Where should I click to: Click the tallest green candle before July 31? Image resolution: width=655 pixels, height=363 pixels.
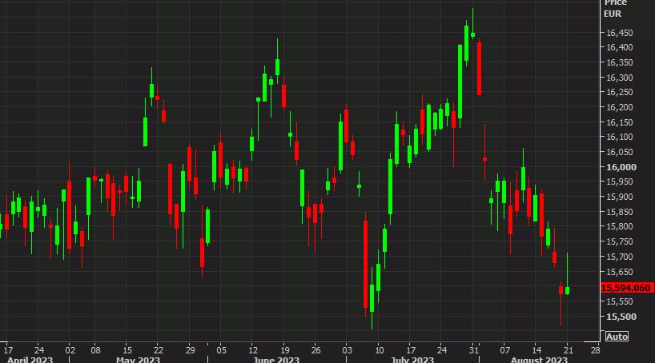[x=460, y=82]
